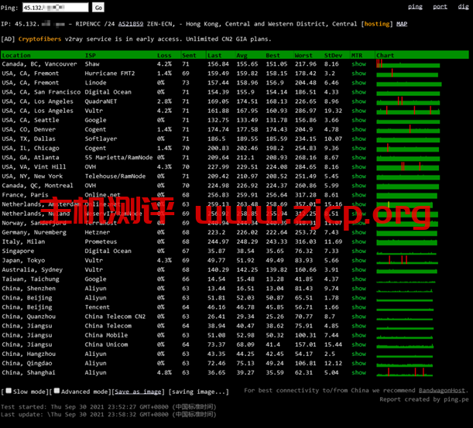Open the ping link at top right
473x428 pixels.
(x=415, y=7)
